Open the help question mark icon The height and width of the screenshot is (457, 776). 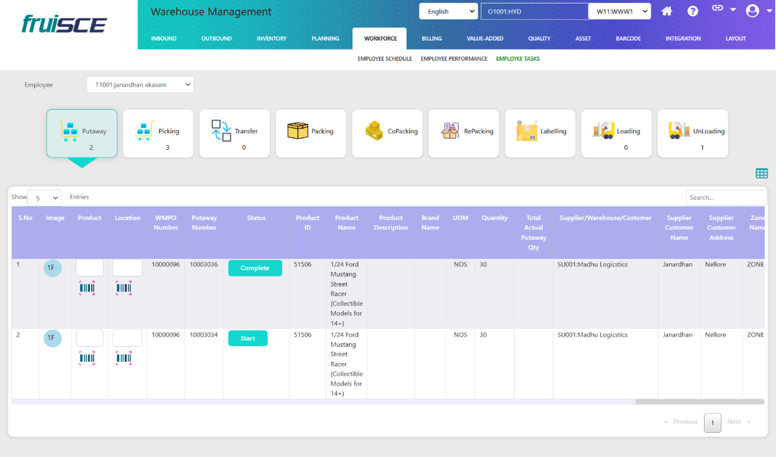click(x=693, y=11)
